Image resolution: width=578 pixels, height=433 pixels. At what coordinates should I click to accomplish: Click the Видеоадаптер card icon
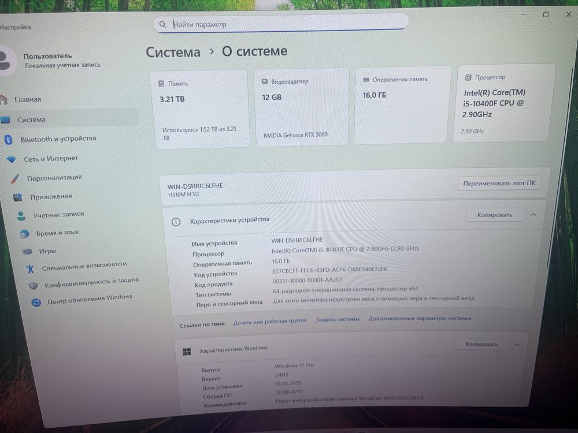(265, 81)
